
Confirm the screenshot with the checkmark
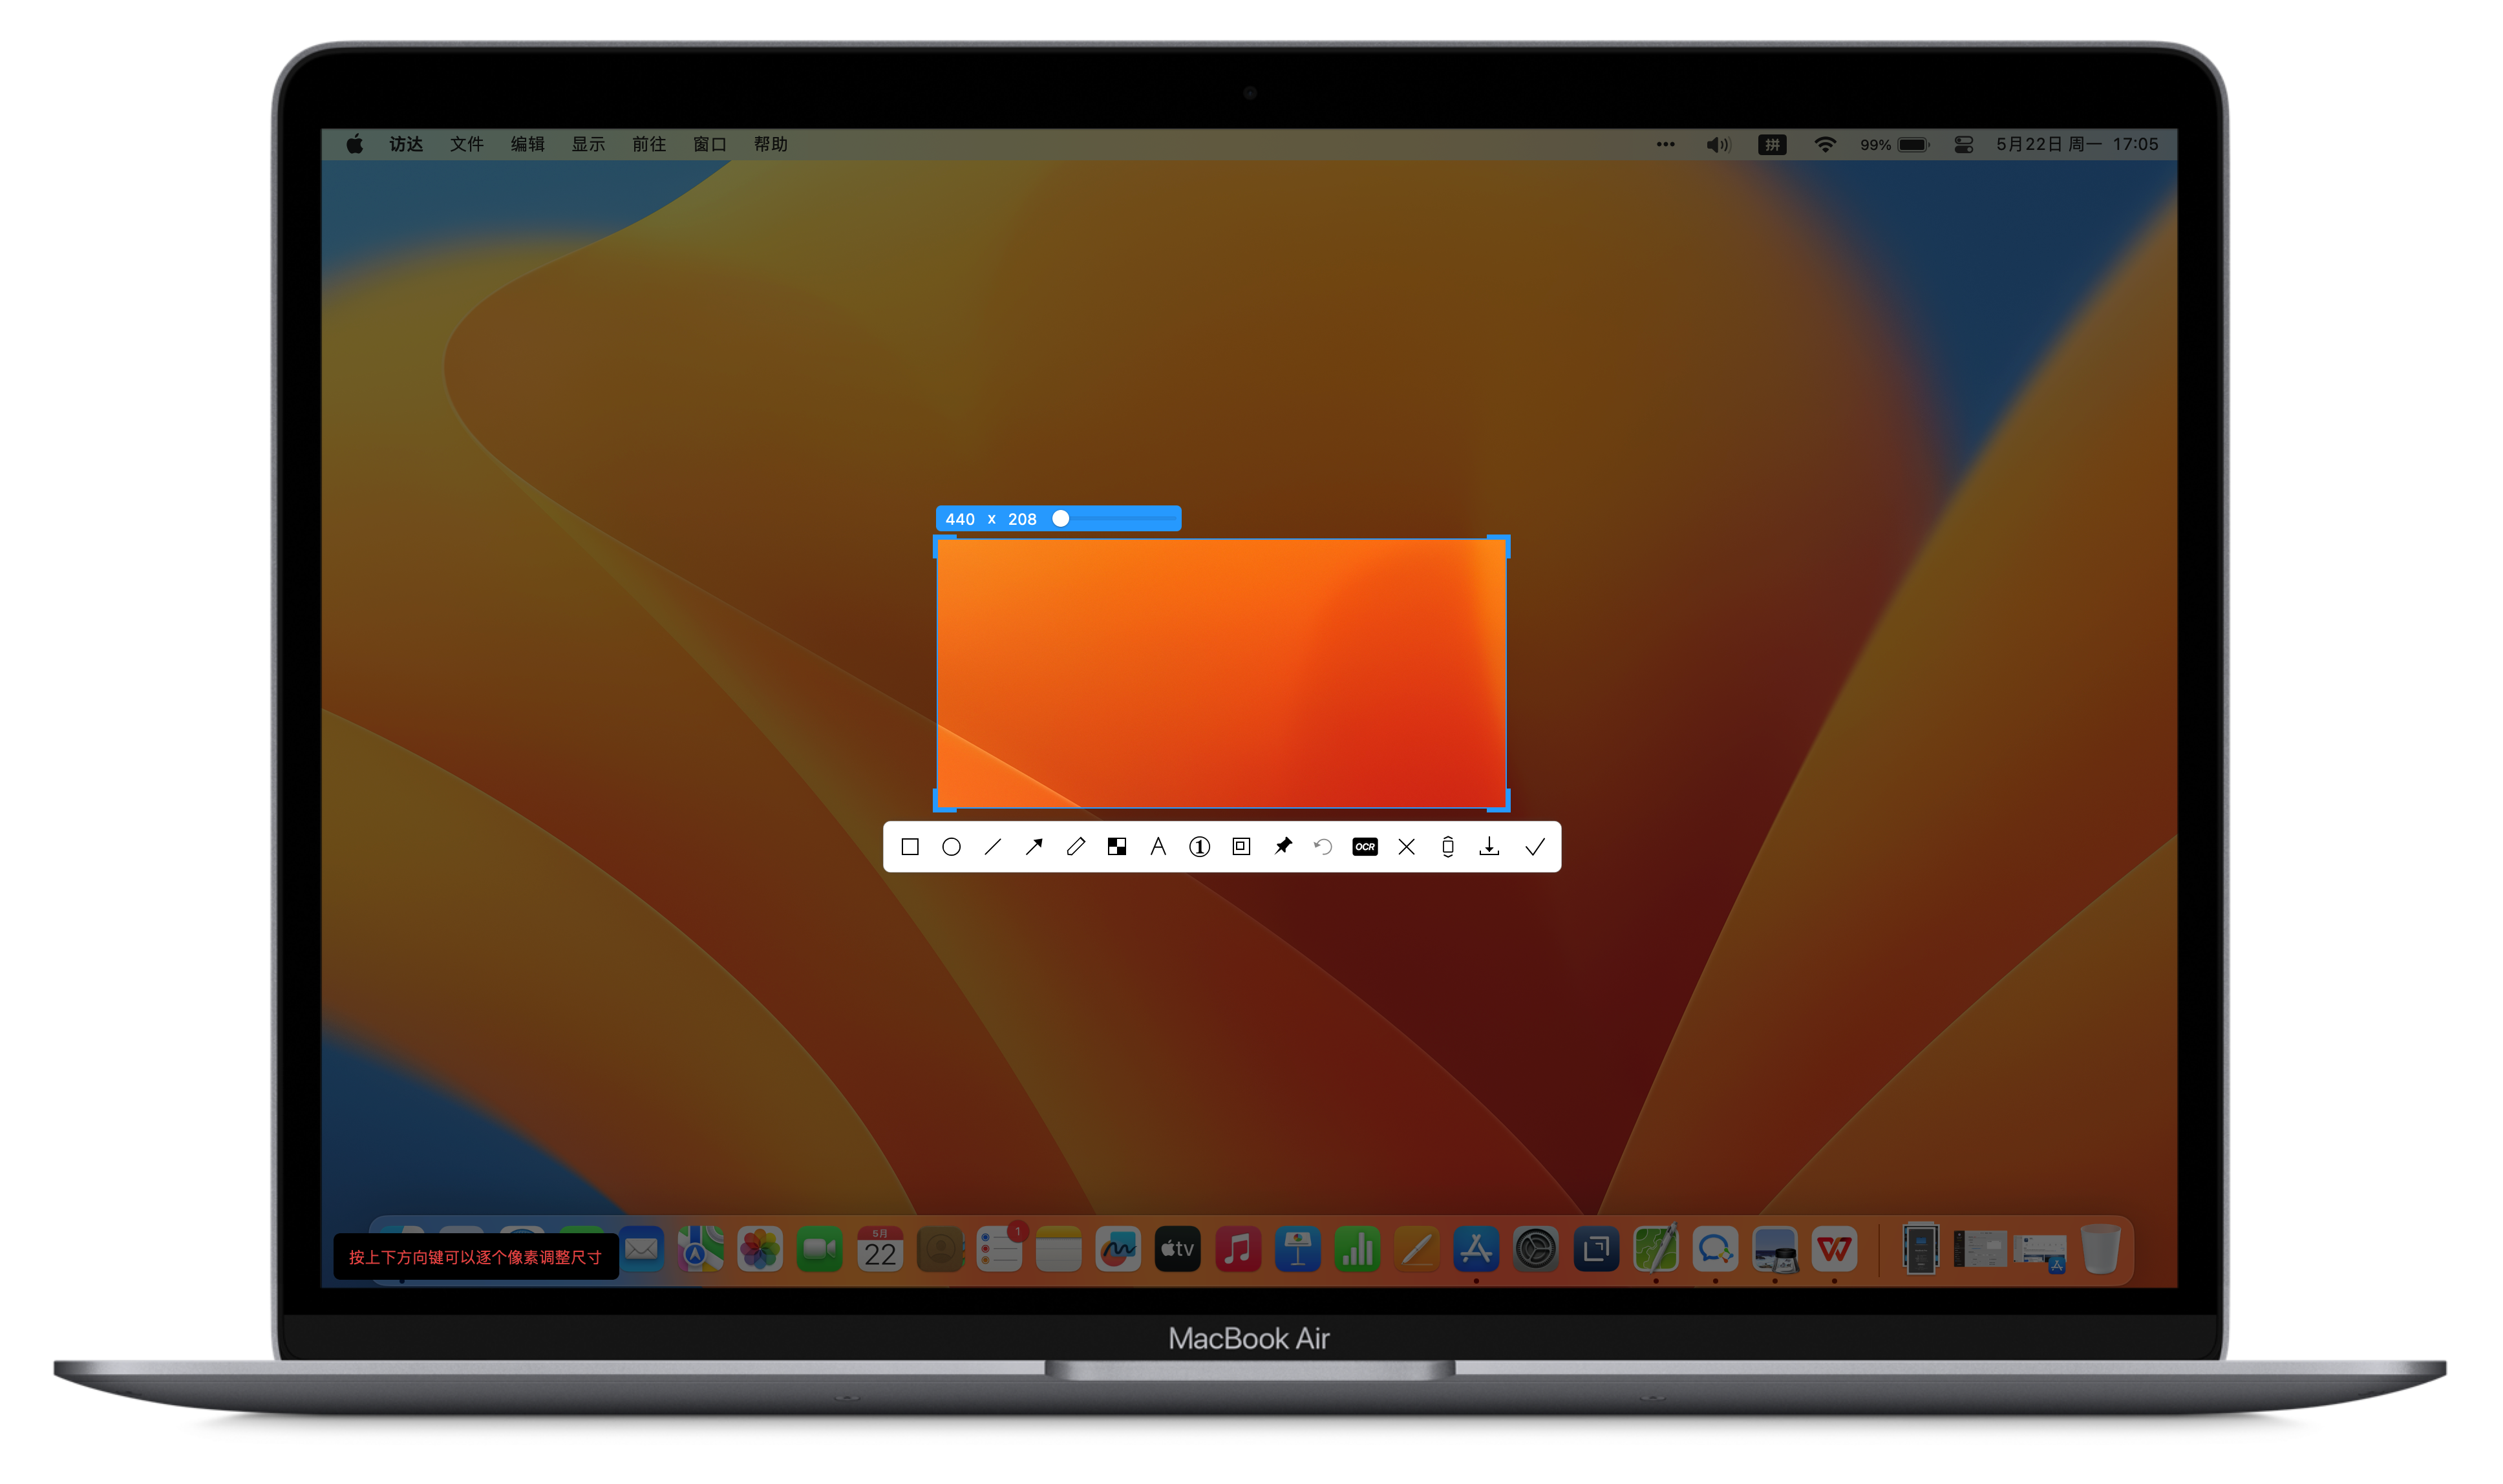point(1535,847)
